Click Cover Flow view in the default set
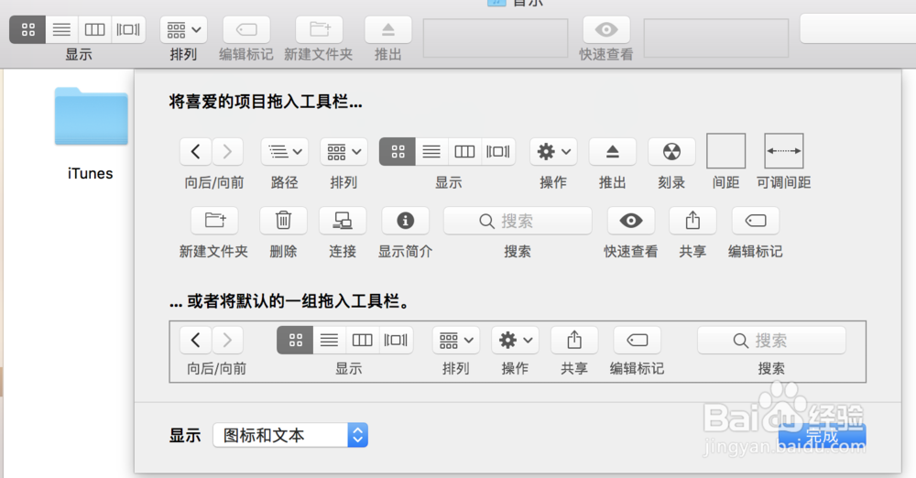This screenshot has width=916, height=478. (x=396, y=340)
